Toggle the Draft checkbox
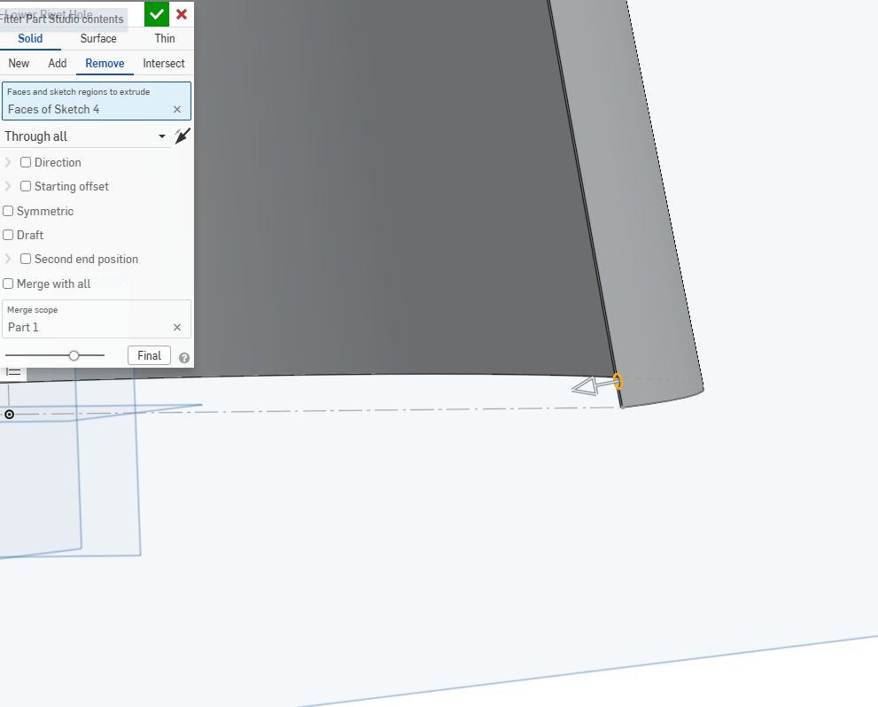 pyautogui.click(x=8, y=235)
